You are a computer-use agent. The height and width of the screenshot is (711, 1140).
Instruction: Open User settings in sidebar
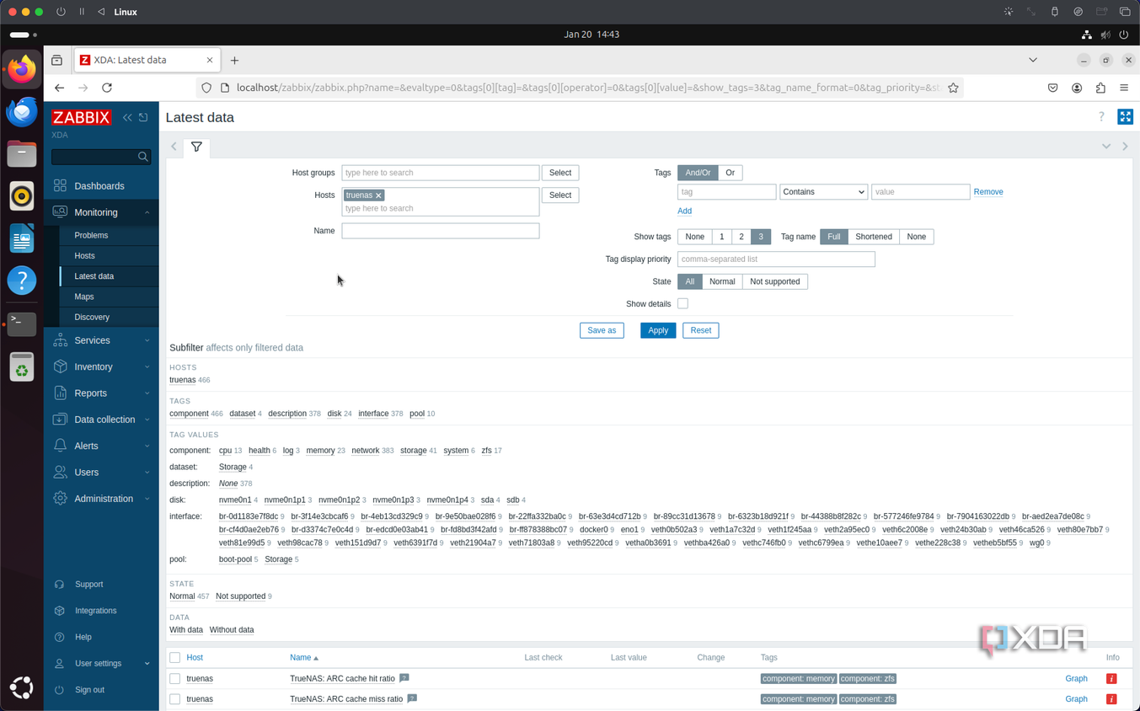pyautogui.click(x=101, y=664)
